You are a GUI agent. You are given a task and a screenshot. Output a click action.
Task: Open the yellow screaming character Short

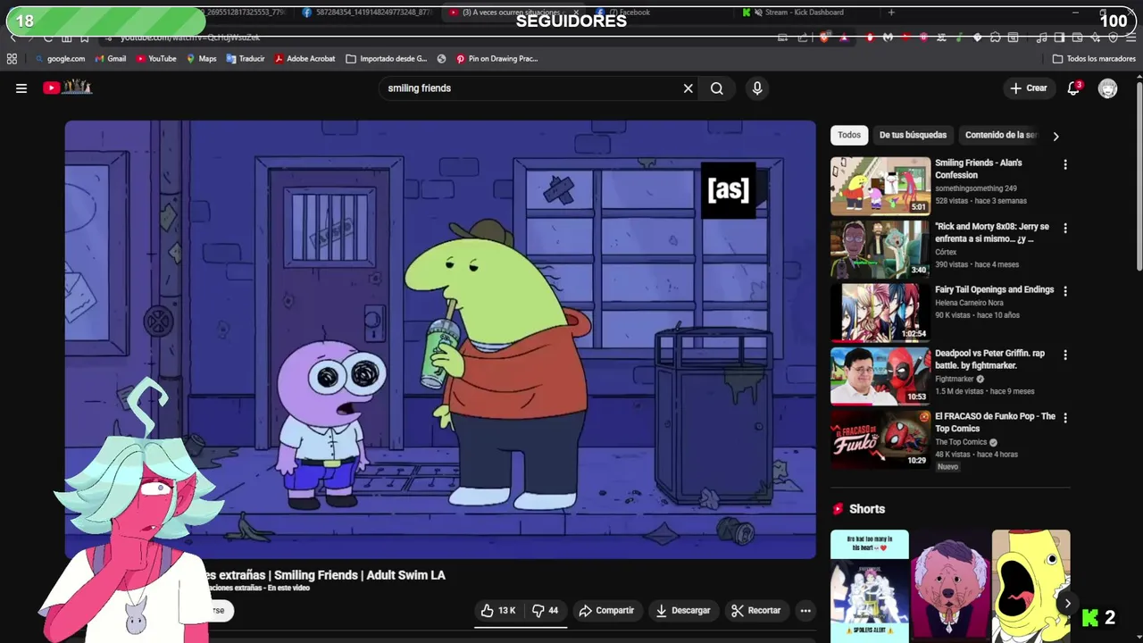click(1030, 586)
